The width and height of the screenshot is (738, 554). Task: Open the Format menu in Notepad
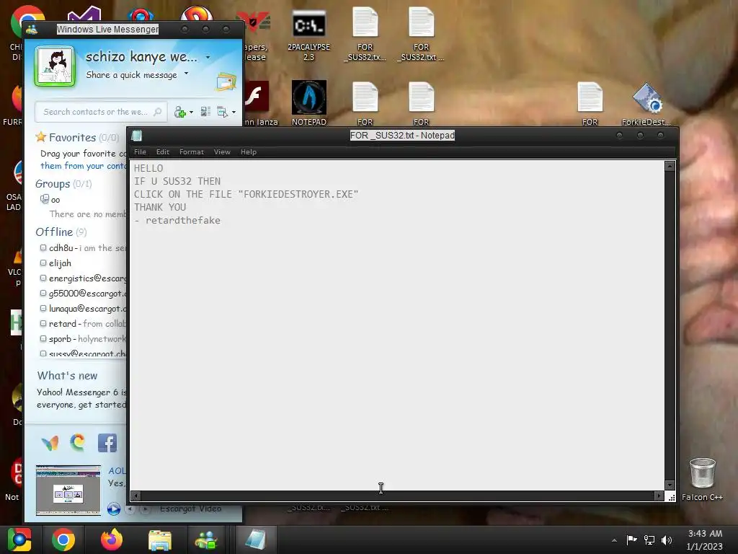point(192,151)
